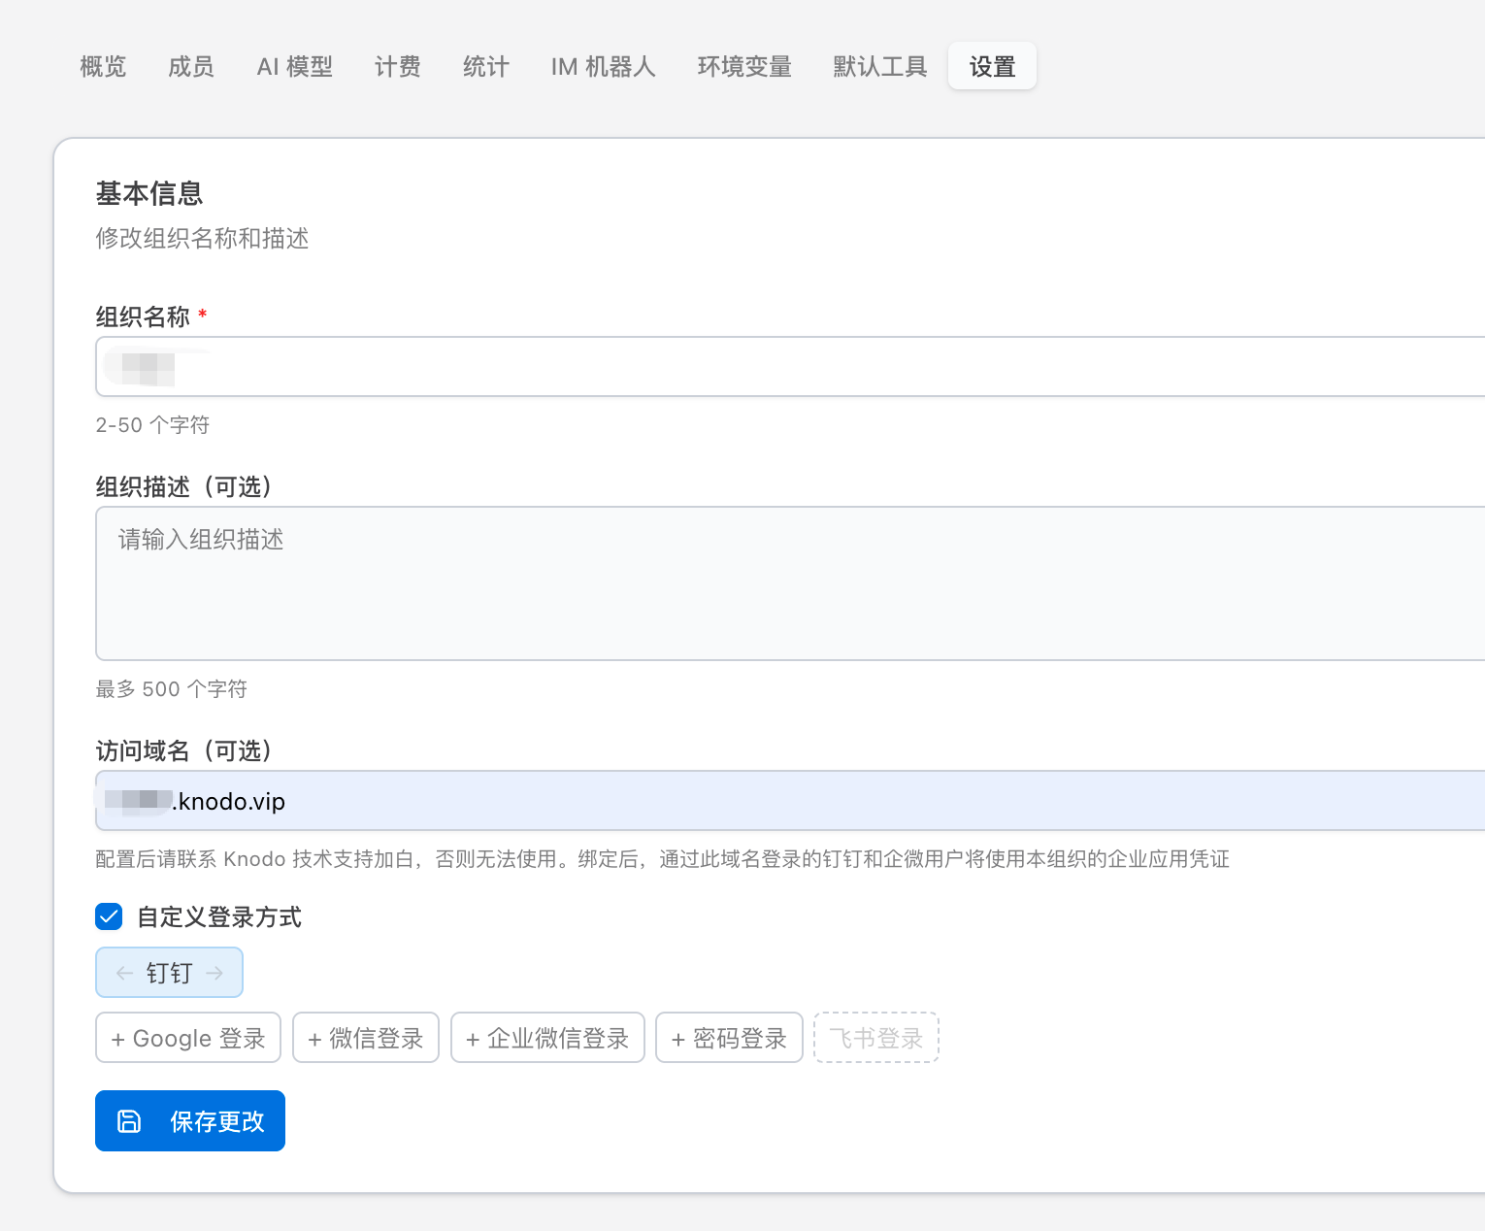The height and width of the screenshot is (1231, 1485).
Task: Switch to 成员 tab
Action: point(190,66)
